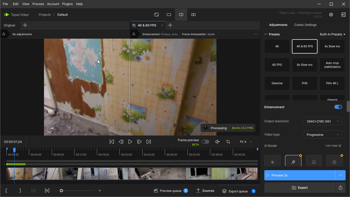
Task: Click the Preview 2s button
Action: point(300,175)
